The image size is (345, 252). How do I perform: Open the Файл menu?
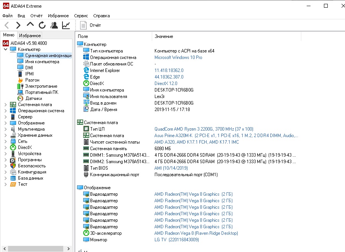click(8, 16)
